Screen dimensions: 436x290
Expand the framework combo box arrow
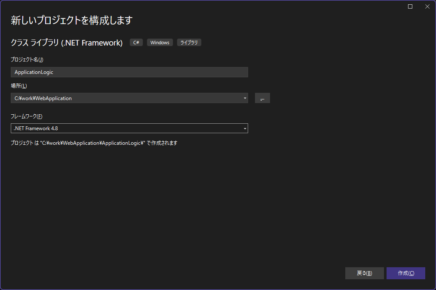pos(244,128)
